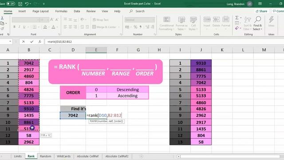Click cell D10 containing 7042
The image size is (284, 160).
pyautogui.click(x=73, y=116)
